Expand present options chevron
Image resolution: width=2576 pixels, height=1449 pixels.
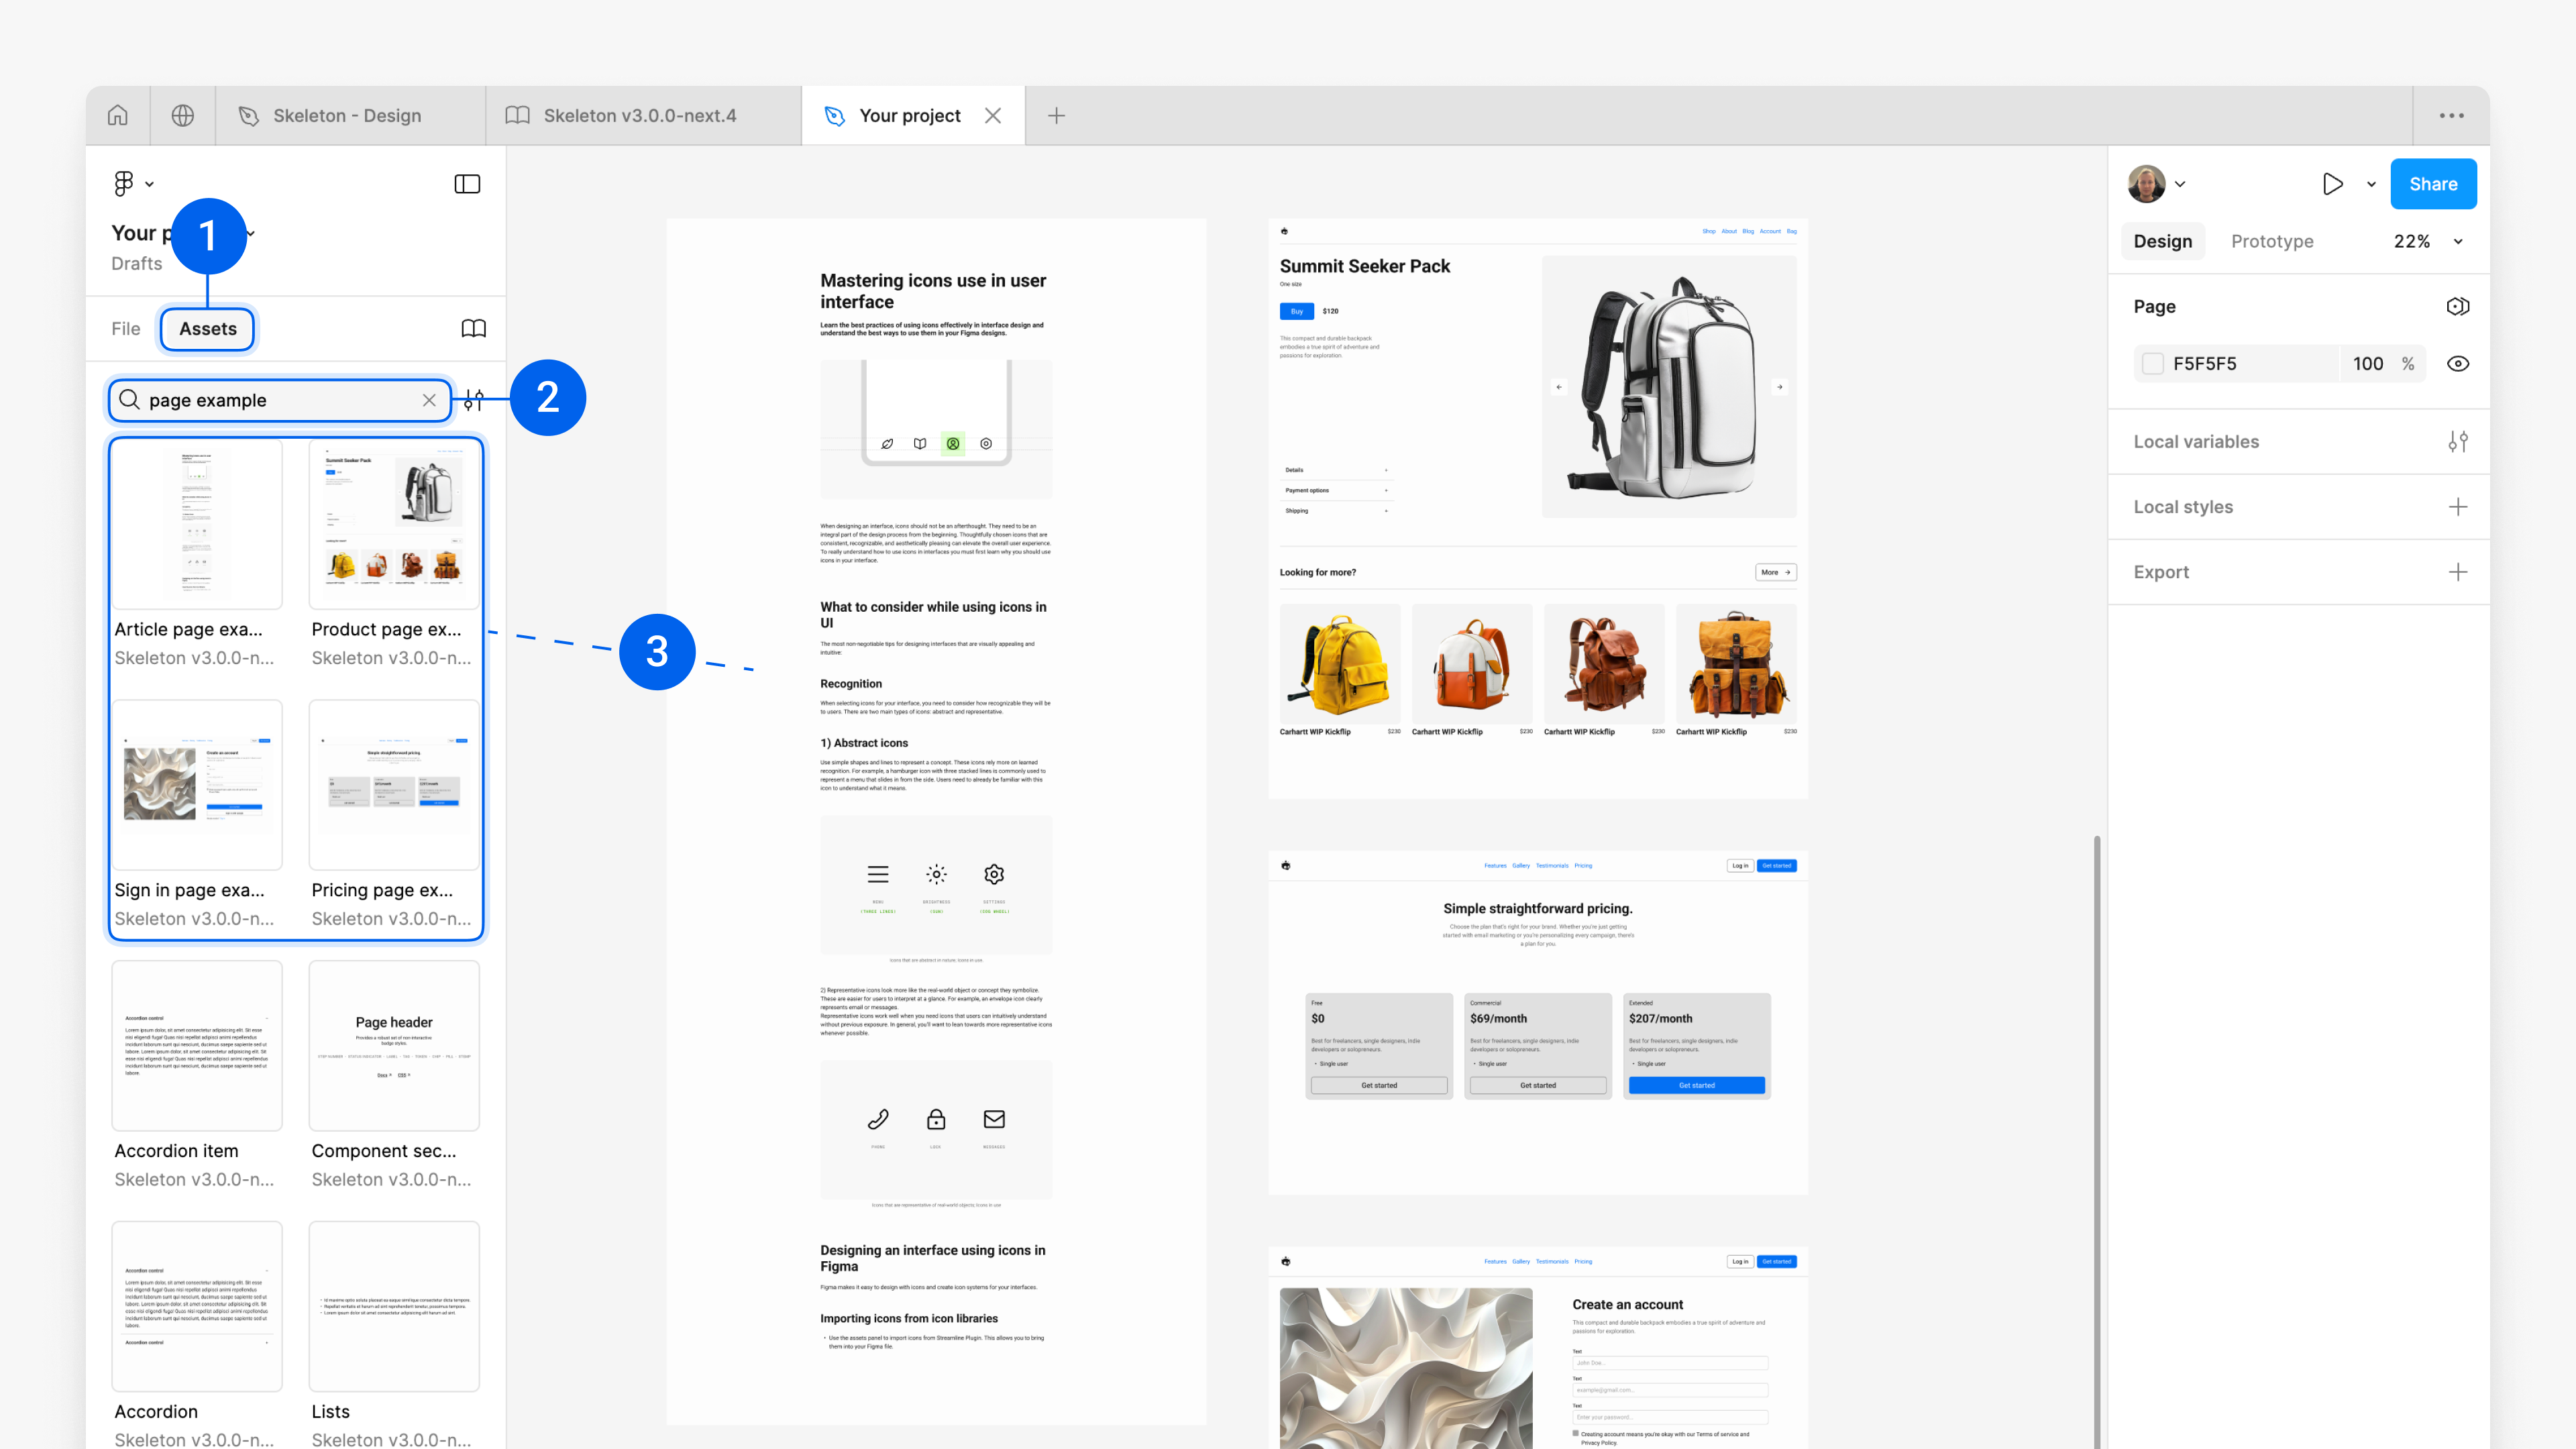coord(2371,184)
